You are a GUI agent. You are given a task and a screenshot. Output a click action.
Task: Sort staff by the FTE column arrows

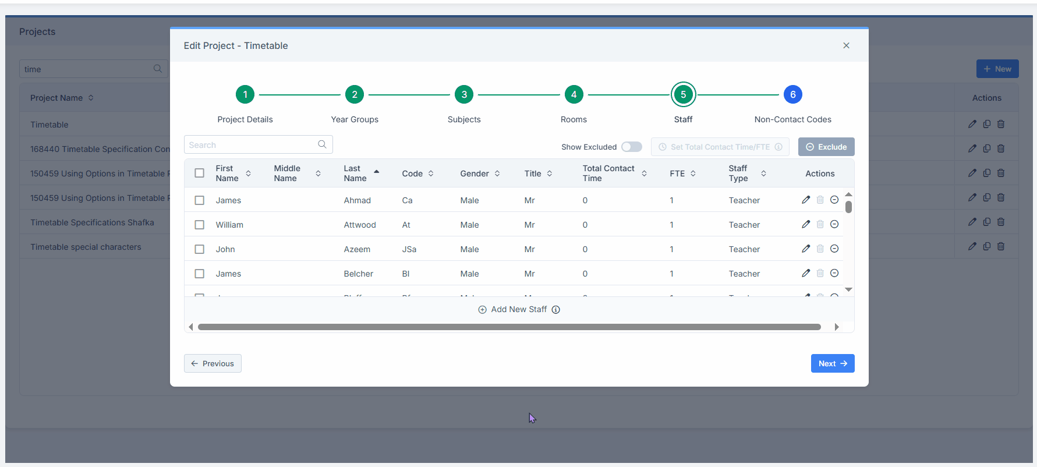(x=693, y=174)
